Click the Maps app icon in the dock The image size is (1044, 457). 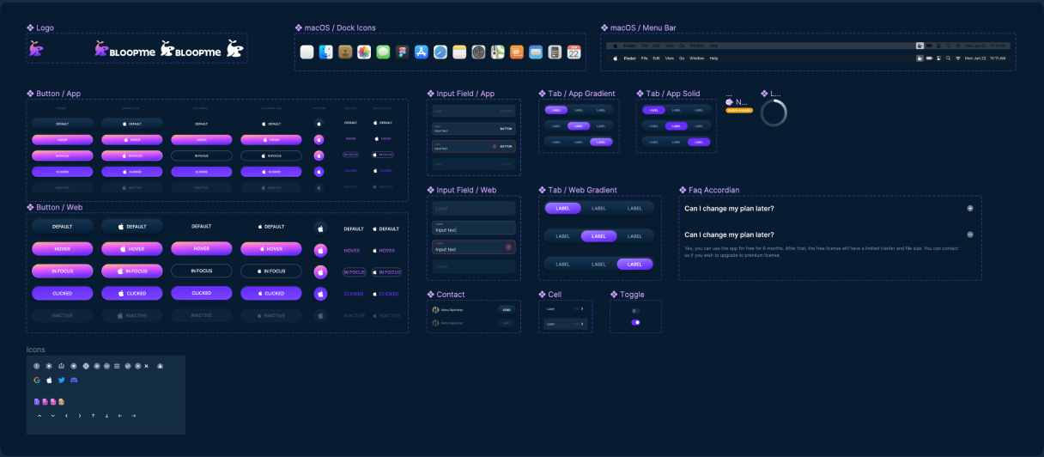pyautogui.click(x=498, y=52)
